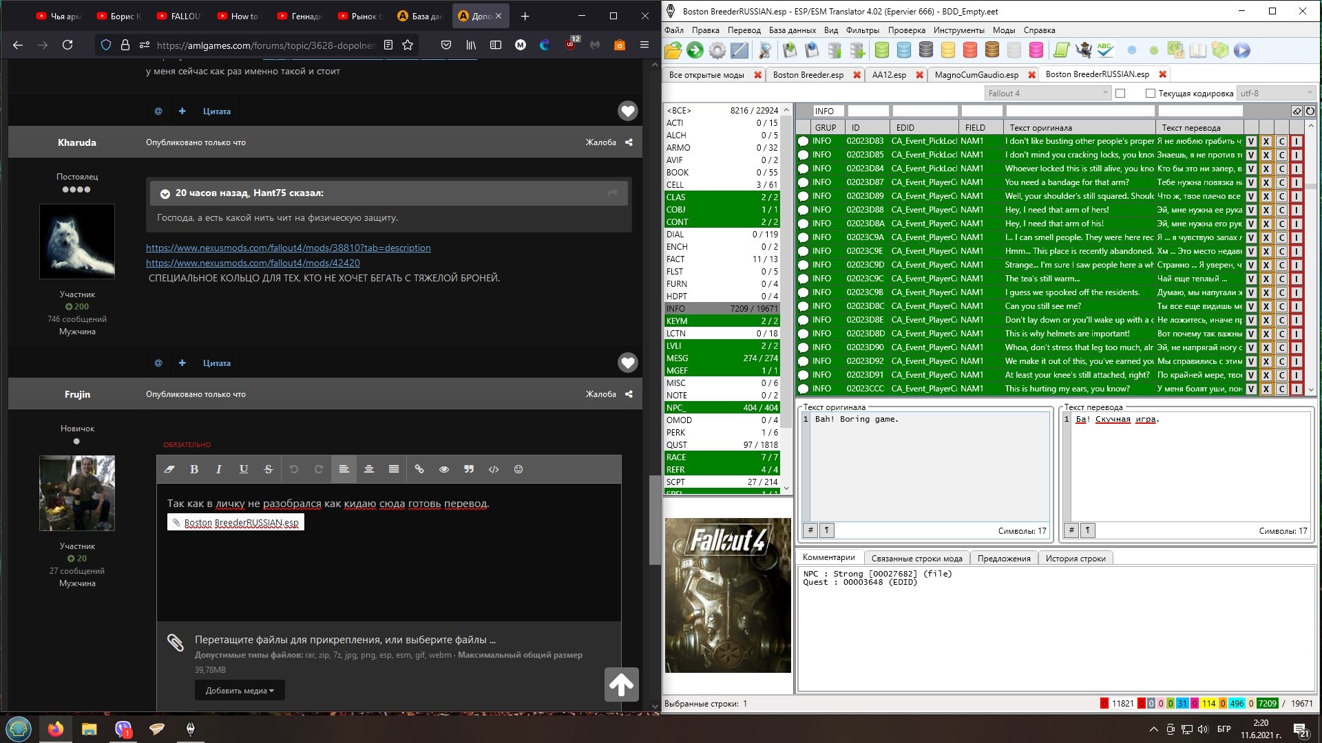Expand the utf-8 encoding dropdown

tap(1276, 94)
